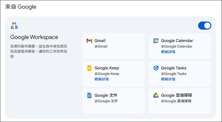Screen dimensions: 222x122
Task: Click the Google Keep card title
Action: [x=107, y=68]
